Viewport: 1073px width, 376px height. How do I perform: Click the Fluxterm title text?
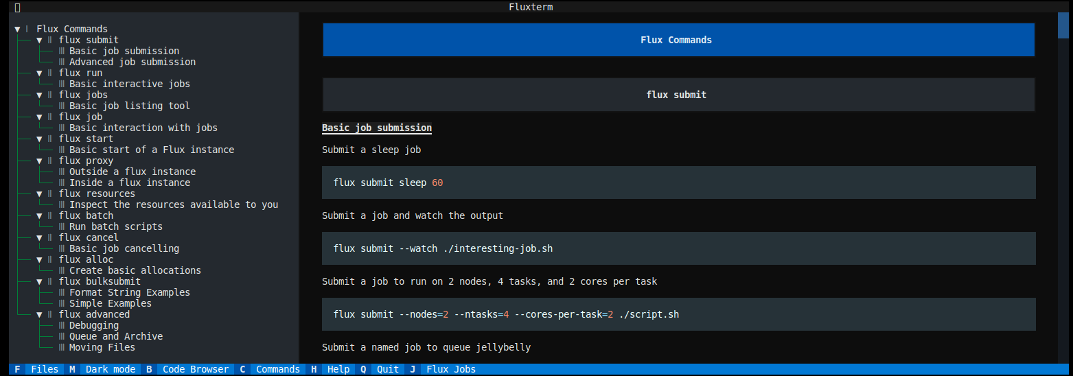(531, 7)
